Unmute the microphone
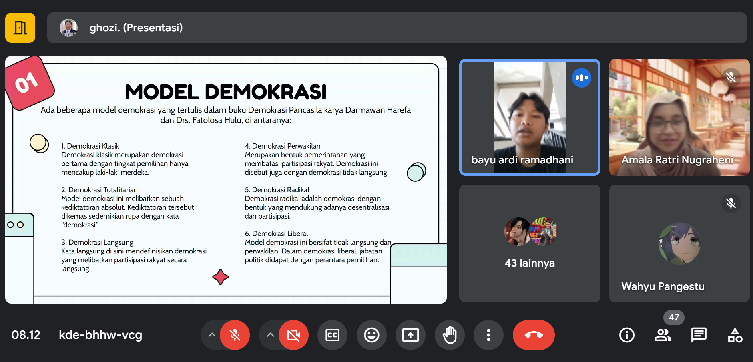The height and width of the screenshot is (362, 753). (235, 335)
